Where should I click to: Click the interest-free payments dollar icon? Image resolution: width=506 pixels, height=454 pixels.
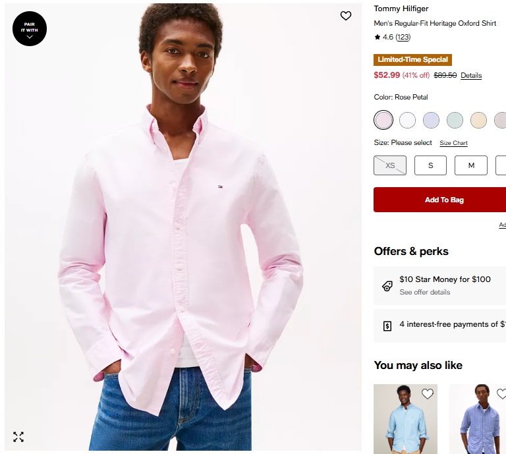[x=387, y=326]
